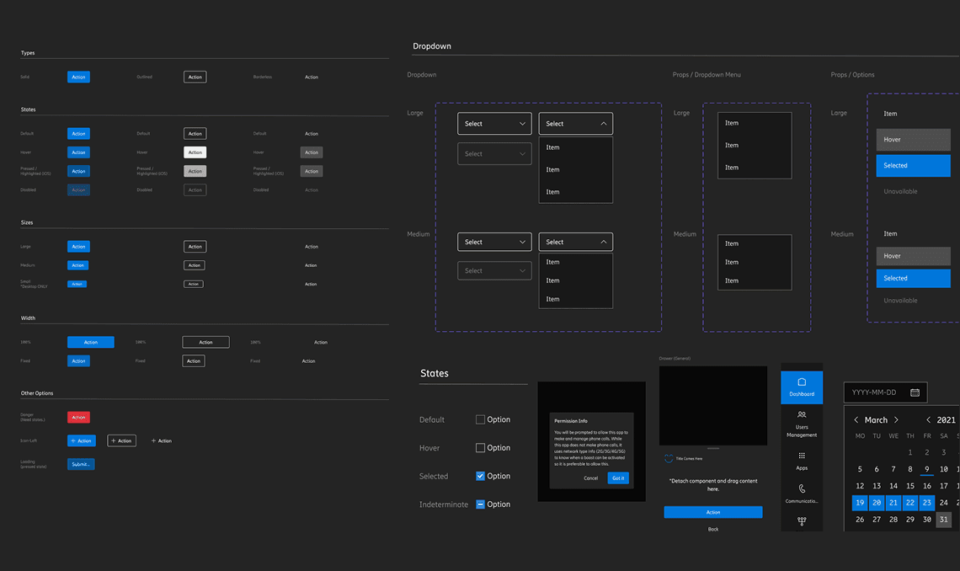This screenshot has width=960, height=571.
Task: Click the red Danger Action button
Action: coord(78,418)
